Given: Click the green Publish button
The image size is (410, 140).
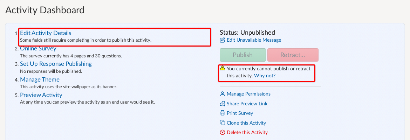Looking at the screenshot, I should tap(242, 55).
